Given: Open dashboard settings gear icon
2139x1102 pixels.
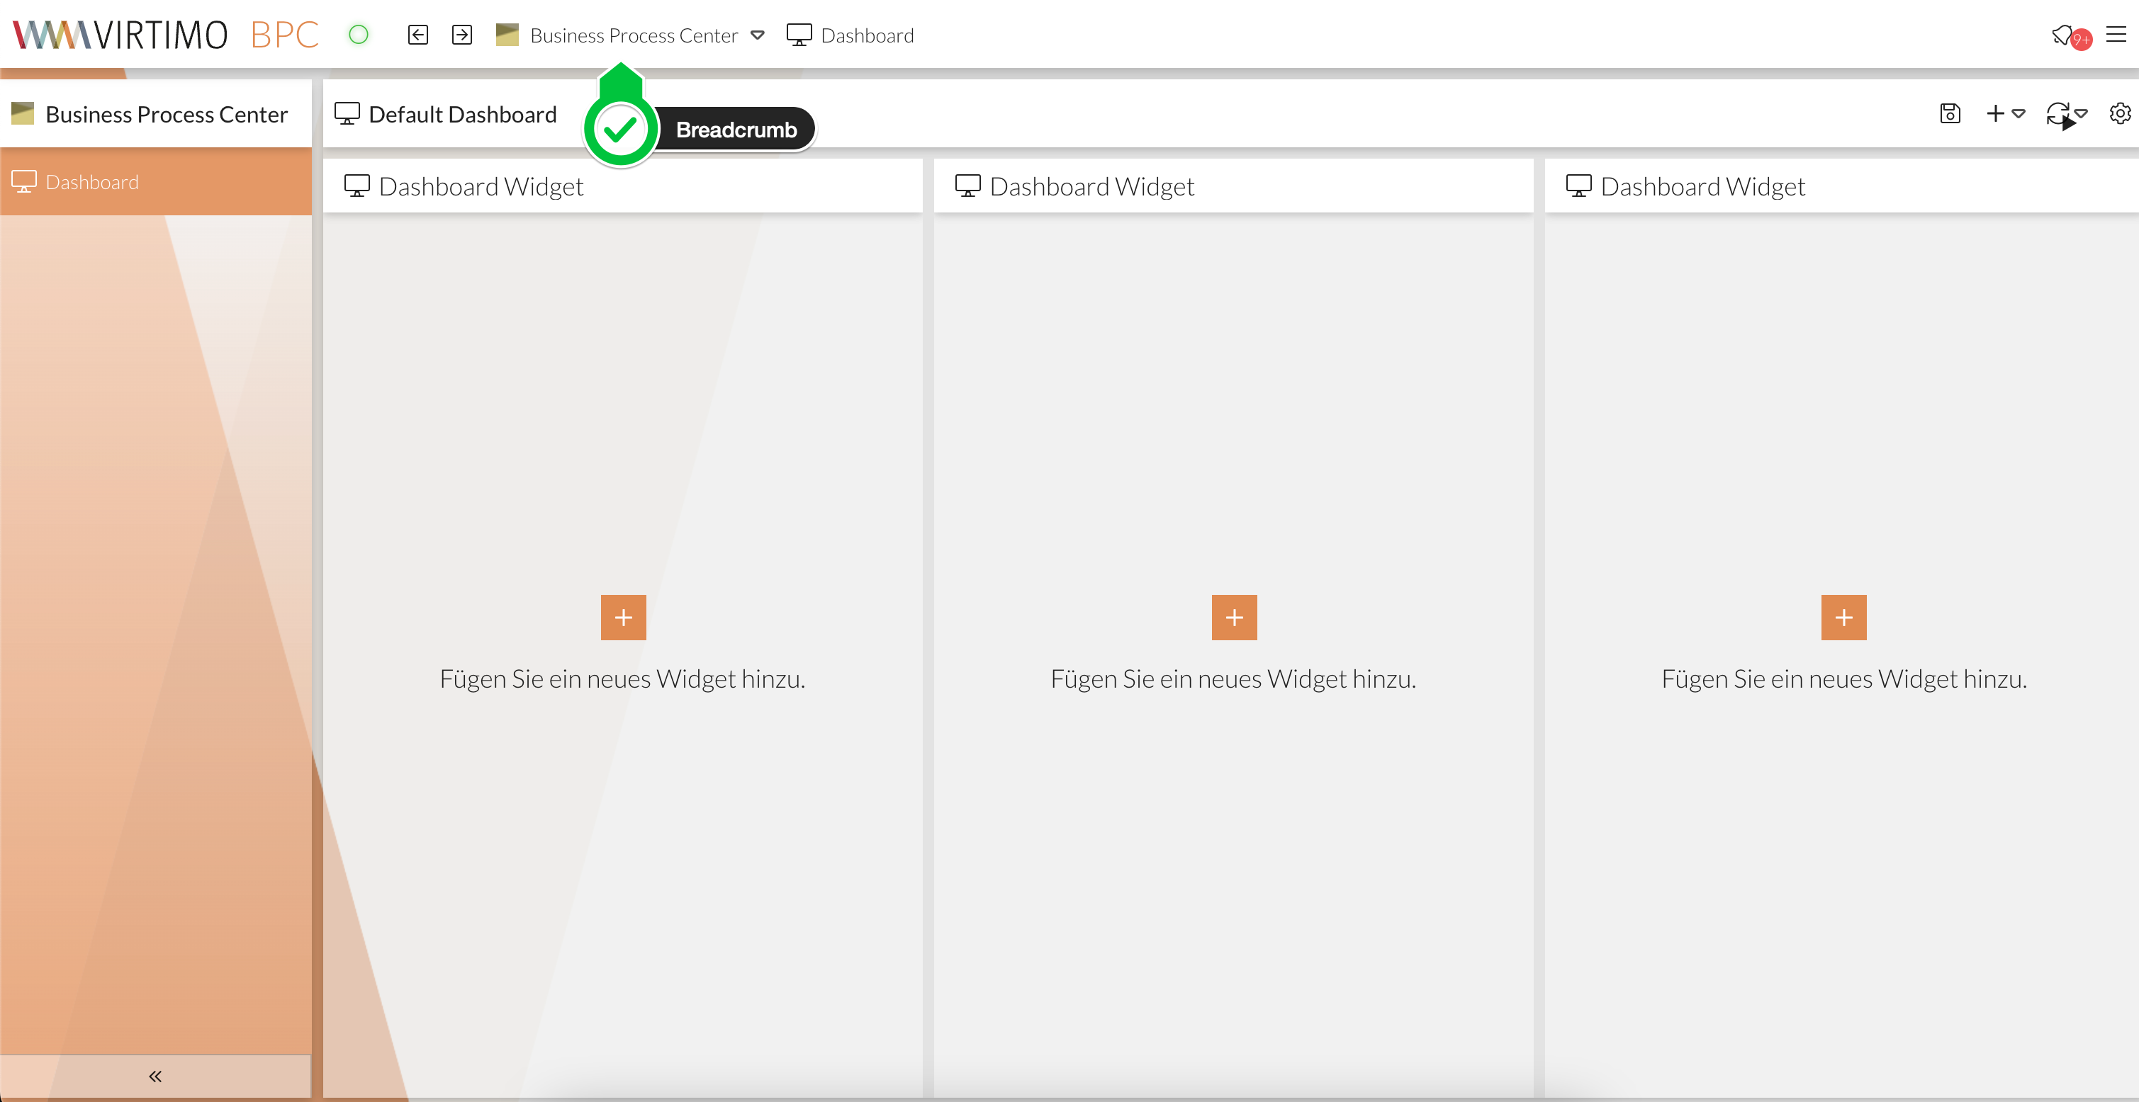Looking at the screenshot, I should [x=2119, y=114].
